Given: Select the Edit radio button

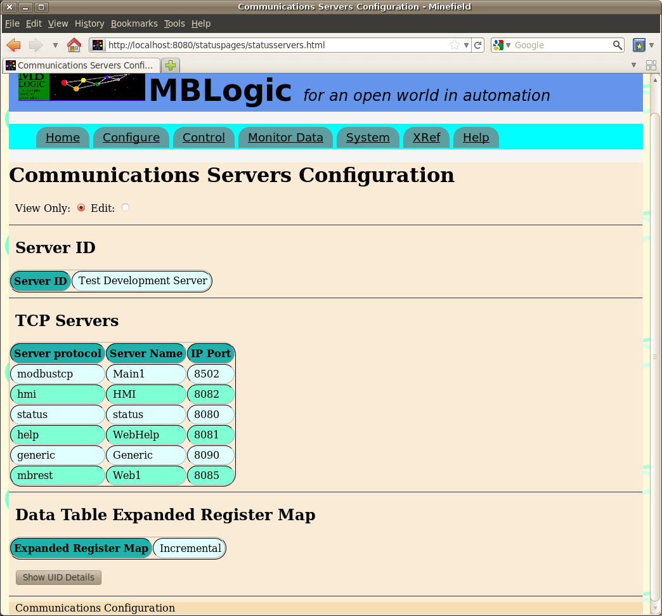Looking at the screenshot, I should tap(126, 207).
